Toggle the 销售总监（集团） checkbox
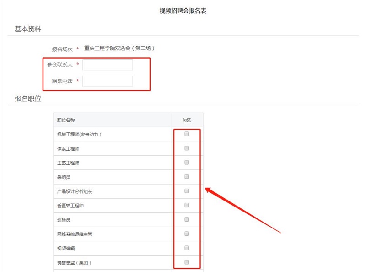 [x=187, y=262]
